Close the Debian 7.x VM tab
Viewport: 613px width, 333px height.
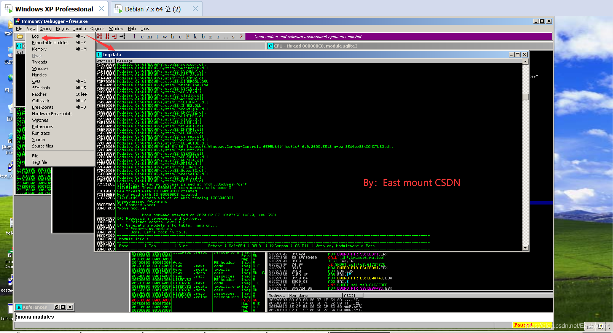(195, 9)
